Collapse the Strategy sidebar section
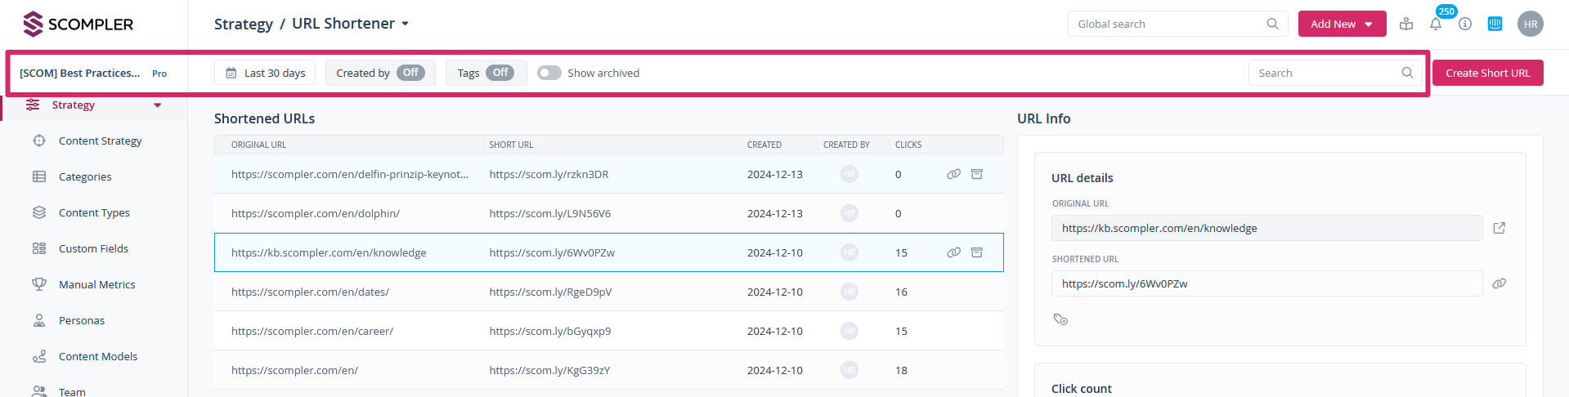 coord(157,105)
